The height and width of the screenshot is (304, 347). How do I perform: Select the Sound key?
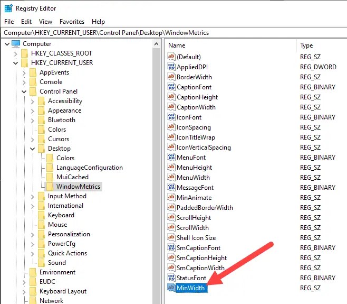tap(57, 263)
